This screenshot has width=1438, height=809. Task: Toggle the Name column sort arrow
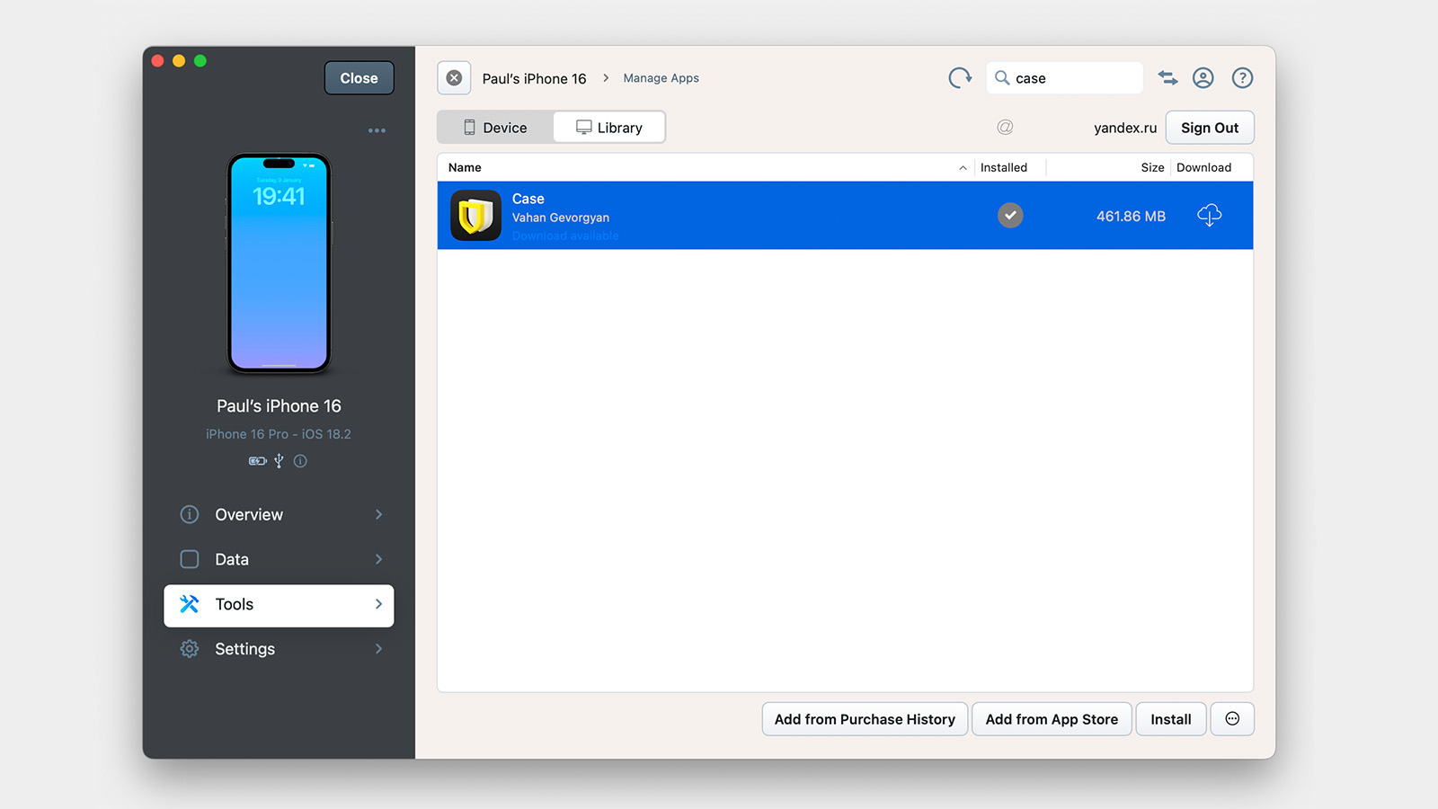(963, 168)
